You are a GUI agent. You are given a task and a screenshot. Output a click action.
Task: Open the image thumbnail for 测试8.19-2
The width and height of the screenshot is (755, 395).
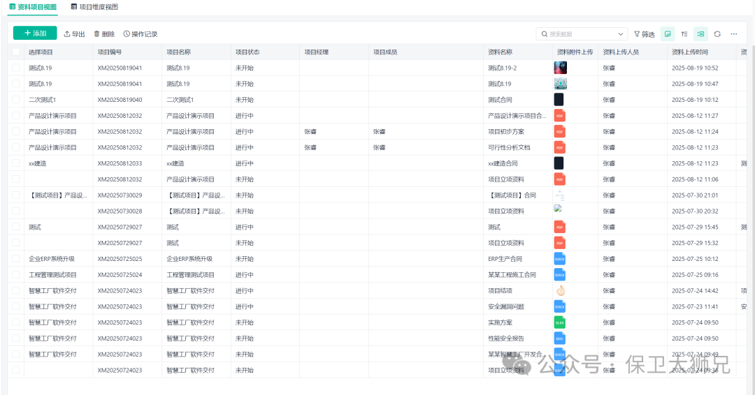pos(560,68)
